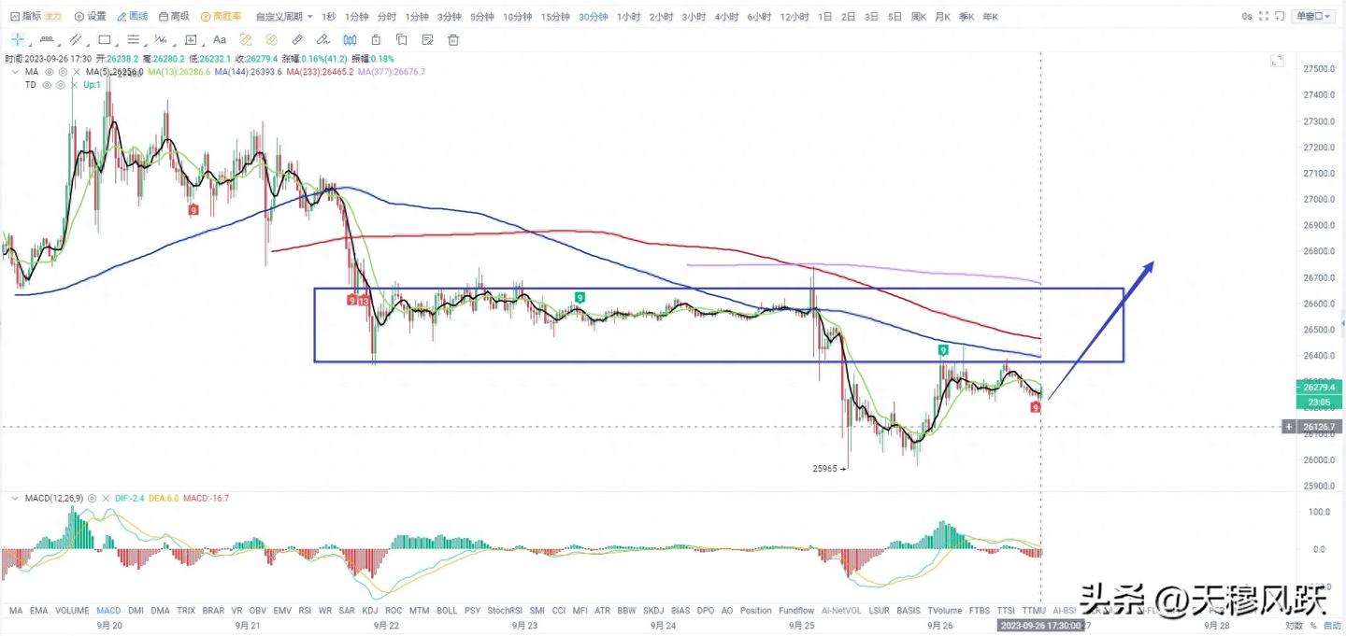Collapse the MACD(12,26,9) pane chevron
This screenshot has height=636, width=1346.
[14, 498]
